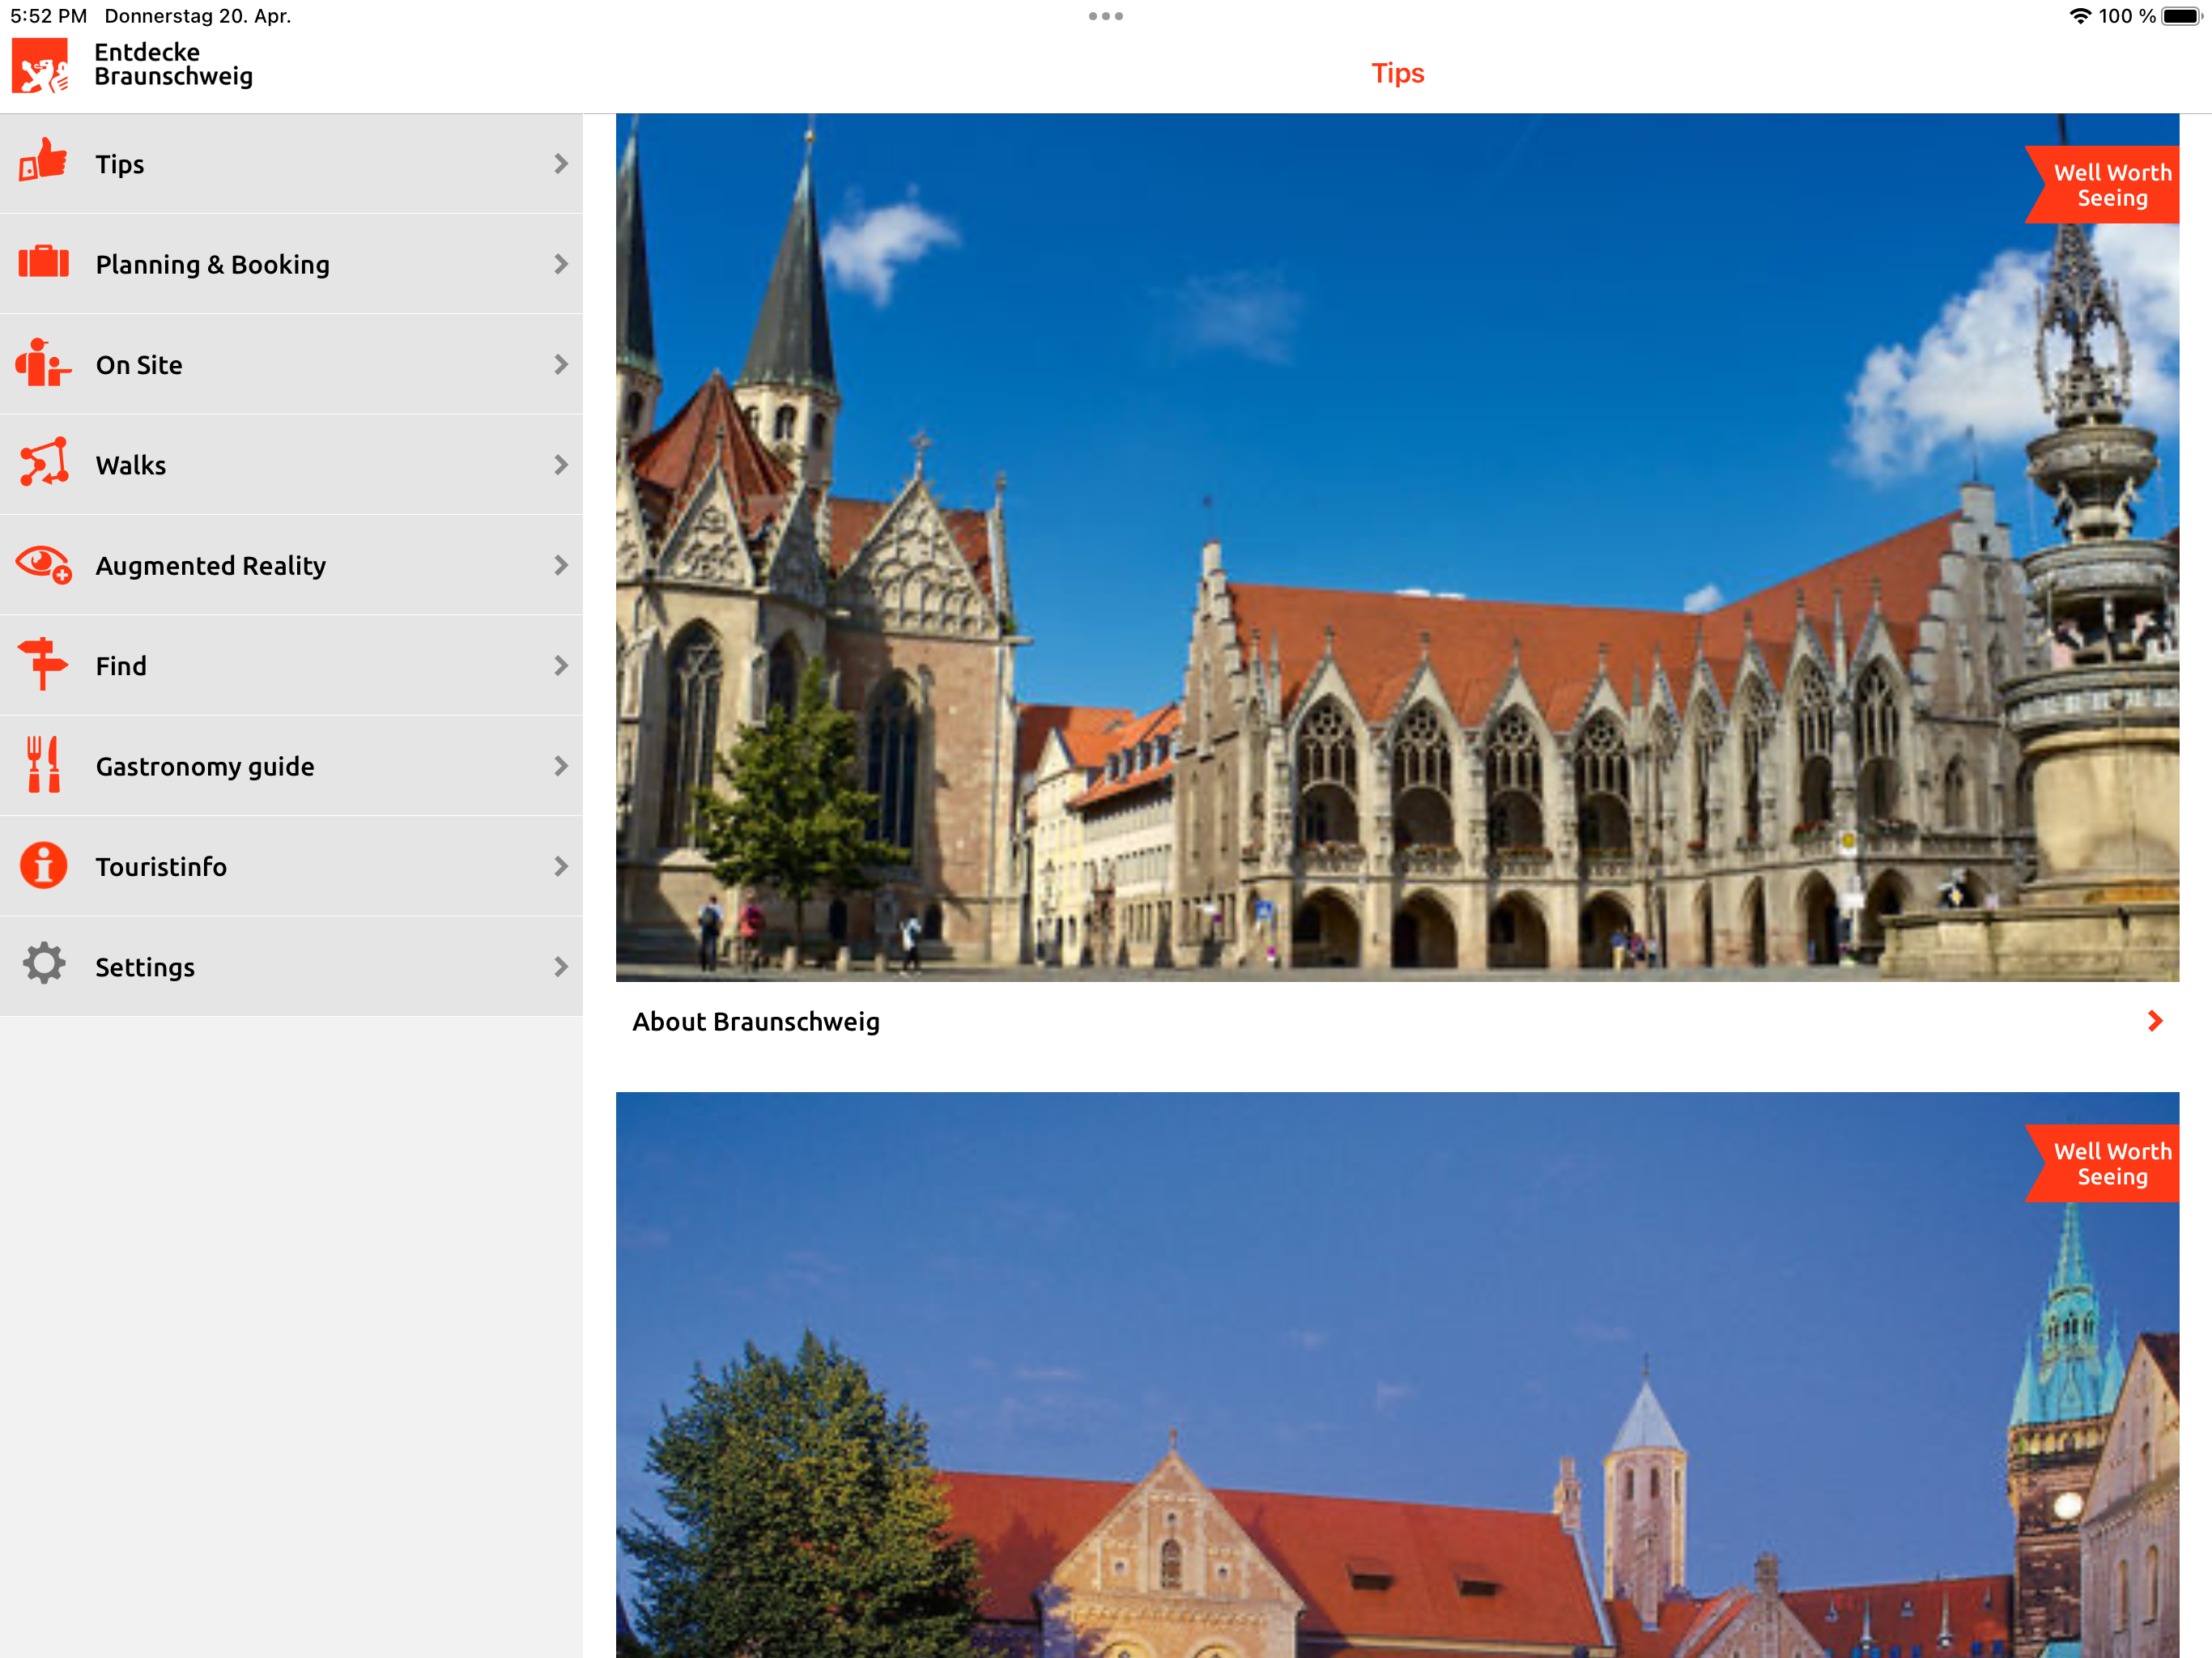Image resolution: width=2212 pixels, height=1658 pixels.
Task: Select the Walks menu entry
Action: [x=291, y=465]
